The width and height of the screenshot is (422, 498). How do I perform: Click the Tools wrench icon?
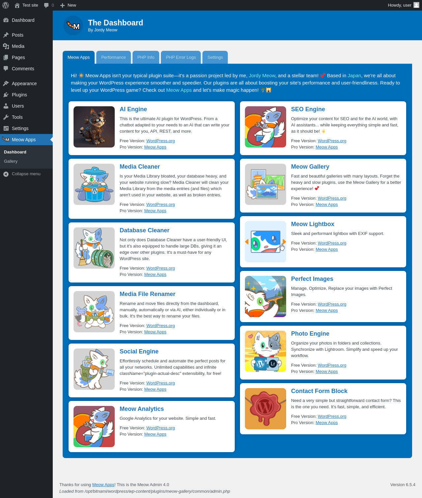coord(6,117)
